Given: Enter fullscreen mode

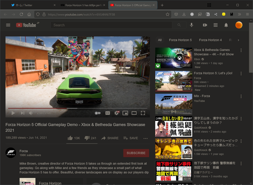Looking at the screenshot, I should pos(143,113).
